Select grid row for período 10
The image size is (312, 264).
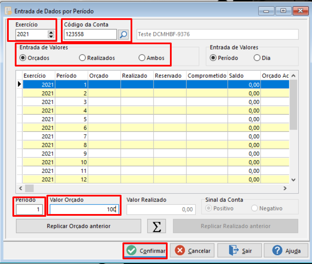[x=156, y=162]
